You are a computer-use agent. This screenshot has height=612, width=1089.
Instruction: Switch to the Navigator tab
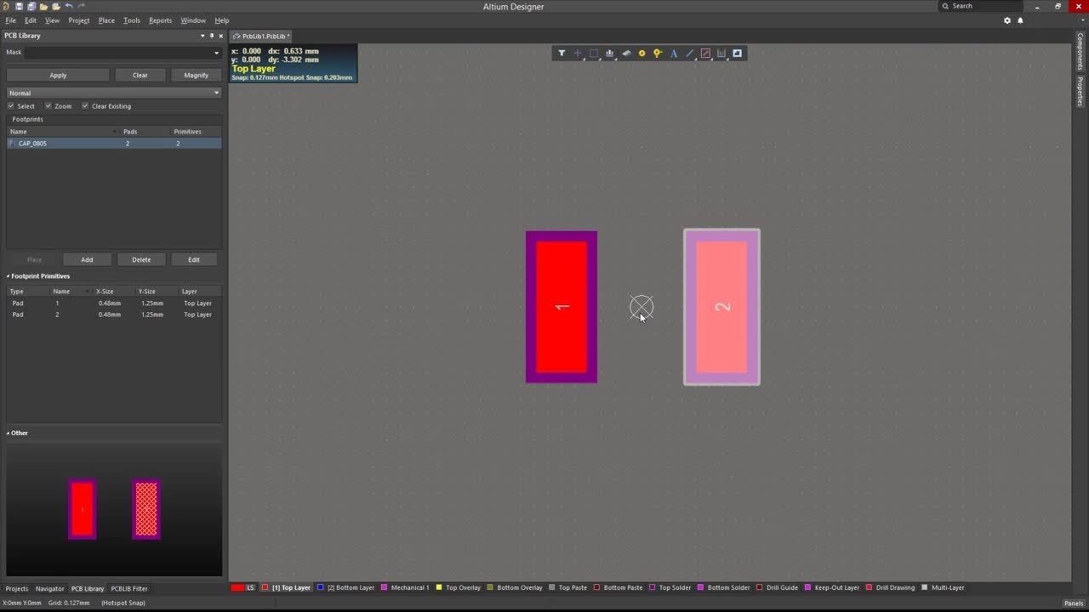click(x=49, y=588)
